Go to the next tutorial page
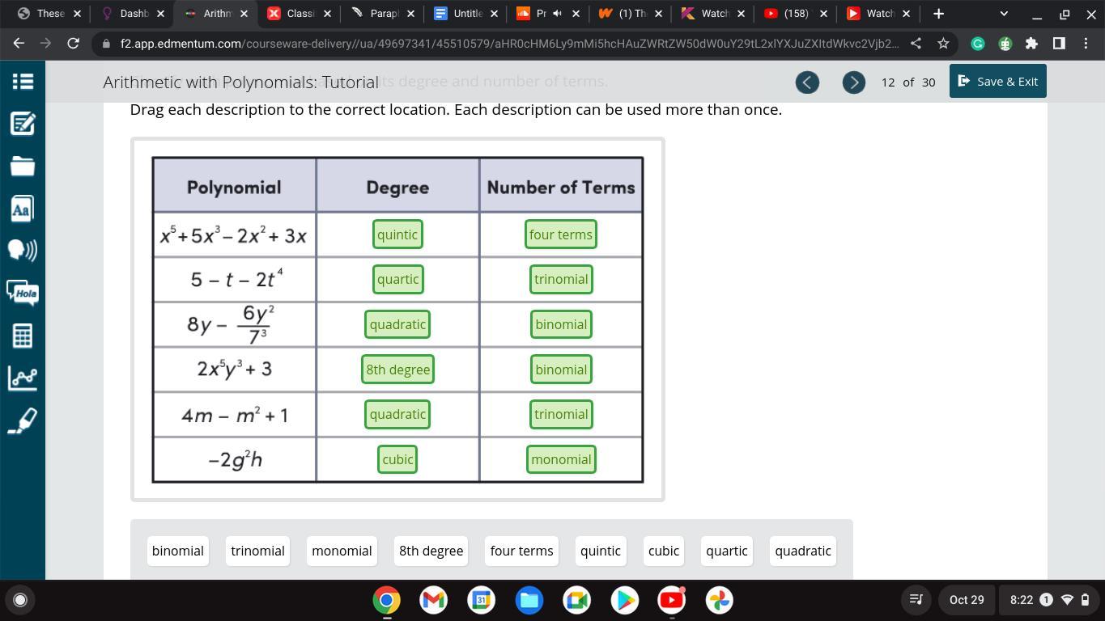The width and height of the screenshot is (1105, 621). pos(853,82)
